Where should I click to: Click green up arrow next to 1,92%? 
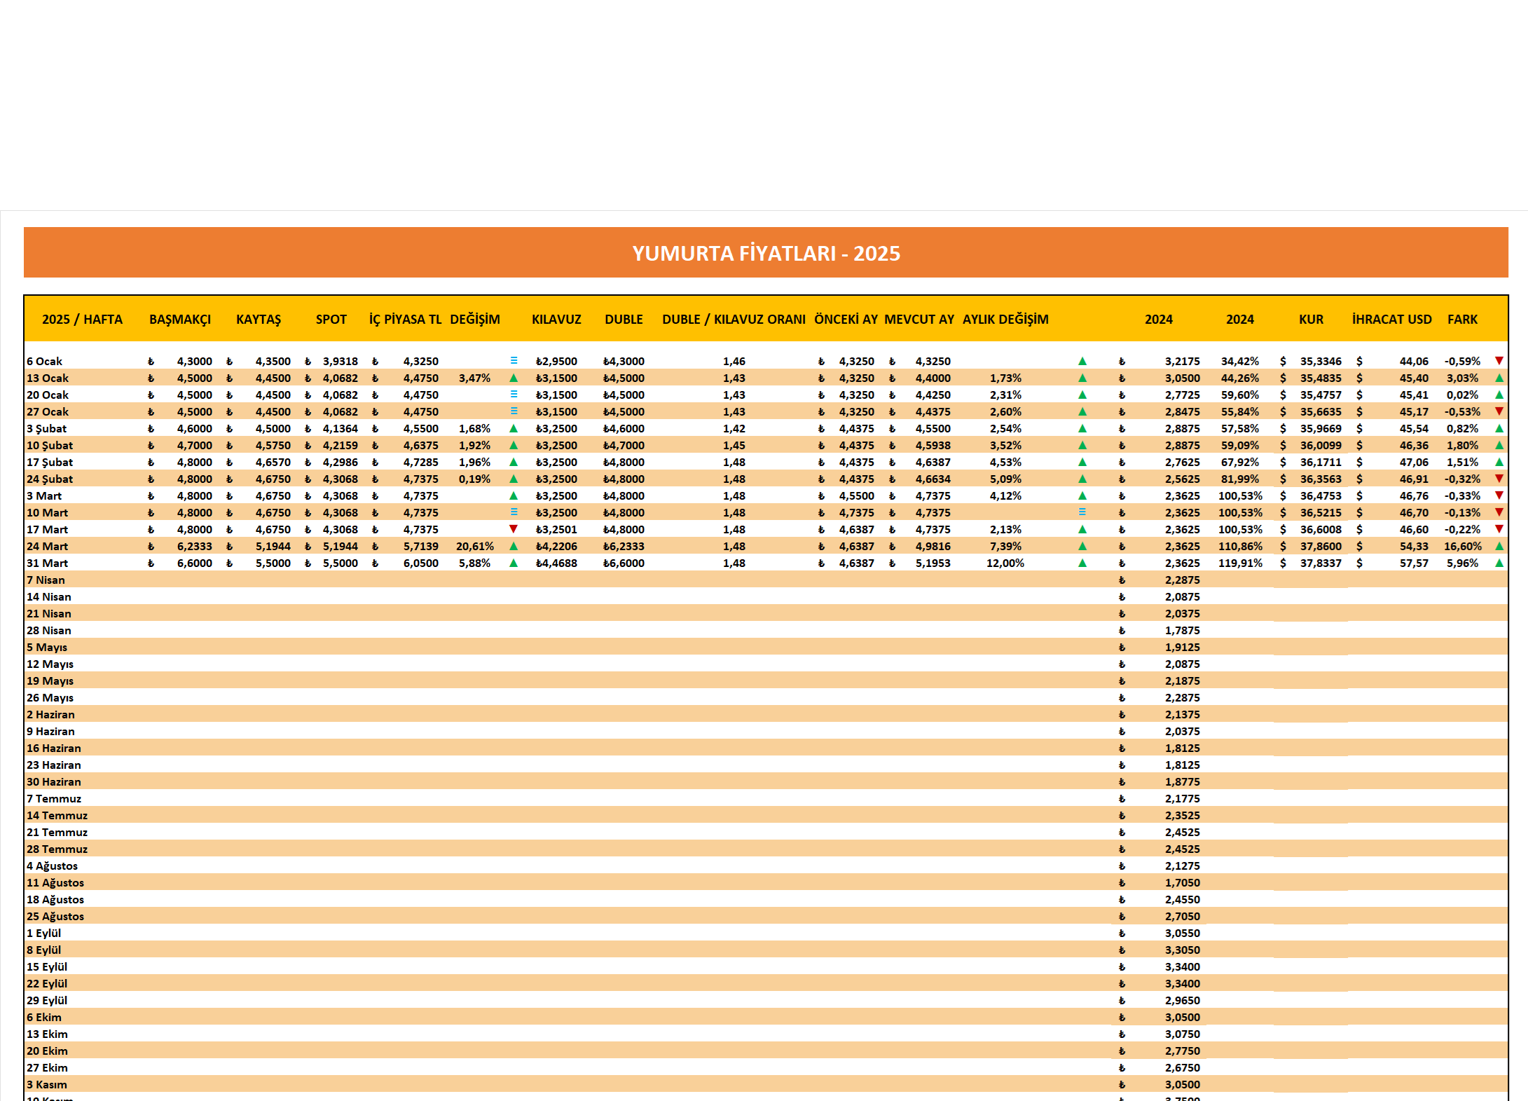click(514, 445)
